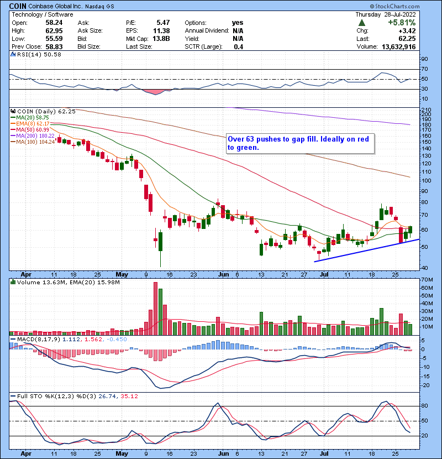The image size is (442, 459).
Task: Click the EPS value 11.38
Action: (161, 31)
